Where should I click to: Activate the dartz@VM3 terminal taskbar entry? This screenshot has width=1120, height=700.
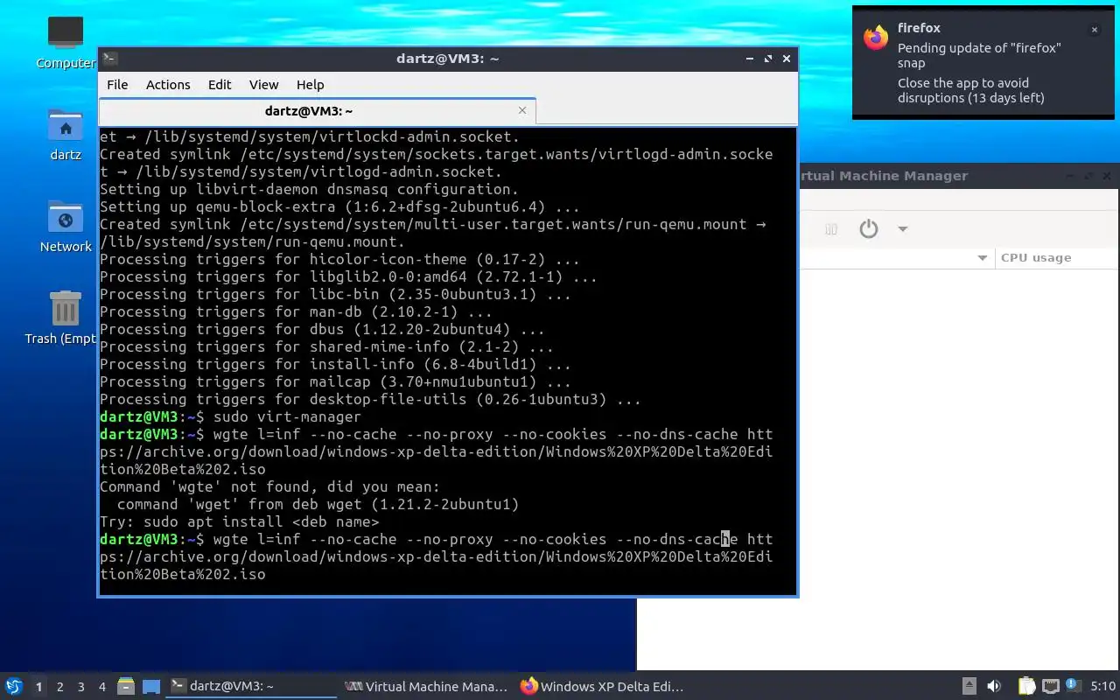click(x=251, y=687)
